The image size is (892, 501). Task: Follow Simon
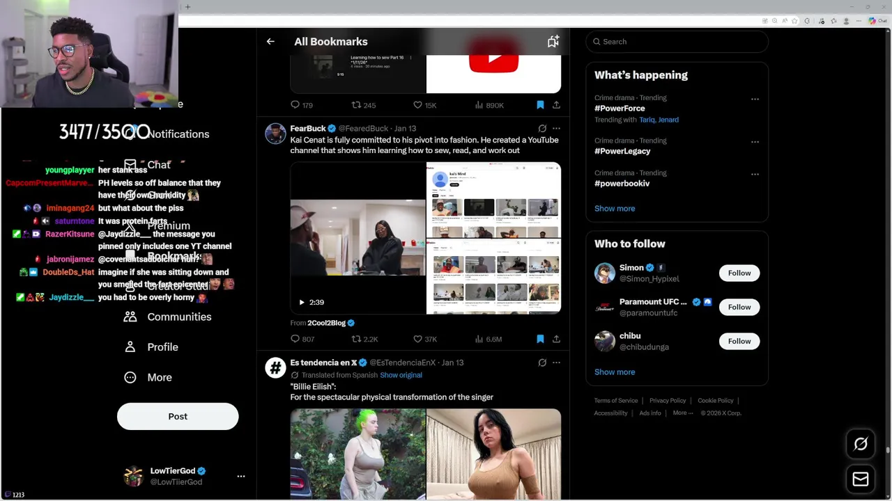(739, 273)
